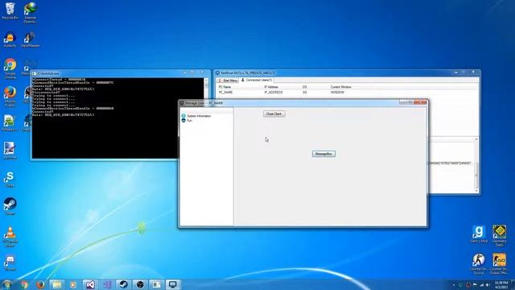
Task: Click the media player taskbar icon
Action: coord(73,284)
